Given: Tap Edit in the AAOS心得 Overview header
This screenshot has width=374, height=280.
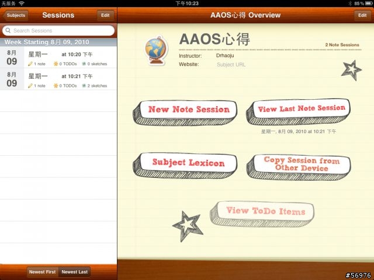Looking at the screenshot, I should coord(362,16).
